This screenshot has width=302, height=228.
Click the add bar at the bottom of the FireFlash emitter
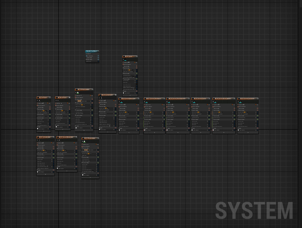click(44, 131)
